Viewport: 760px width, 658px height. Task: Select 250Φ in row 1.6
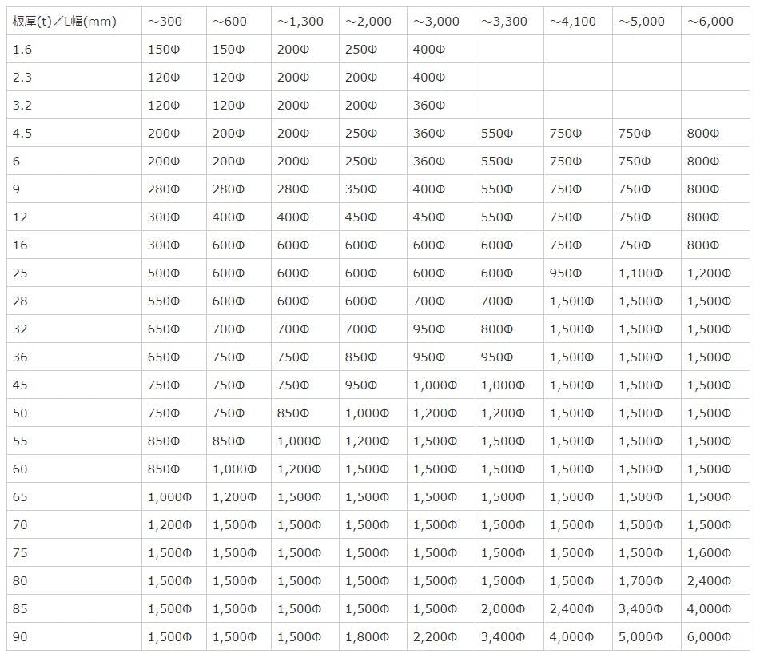361,49
